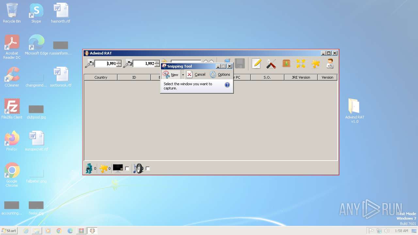The width and height of the screenshot is (418, 235).
Task: Expand the New snip type dropdown arrow
Action: [x=183, y=74]
